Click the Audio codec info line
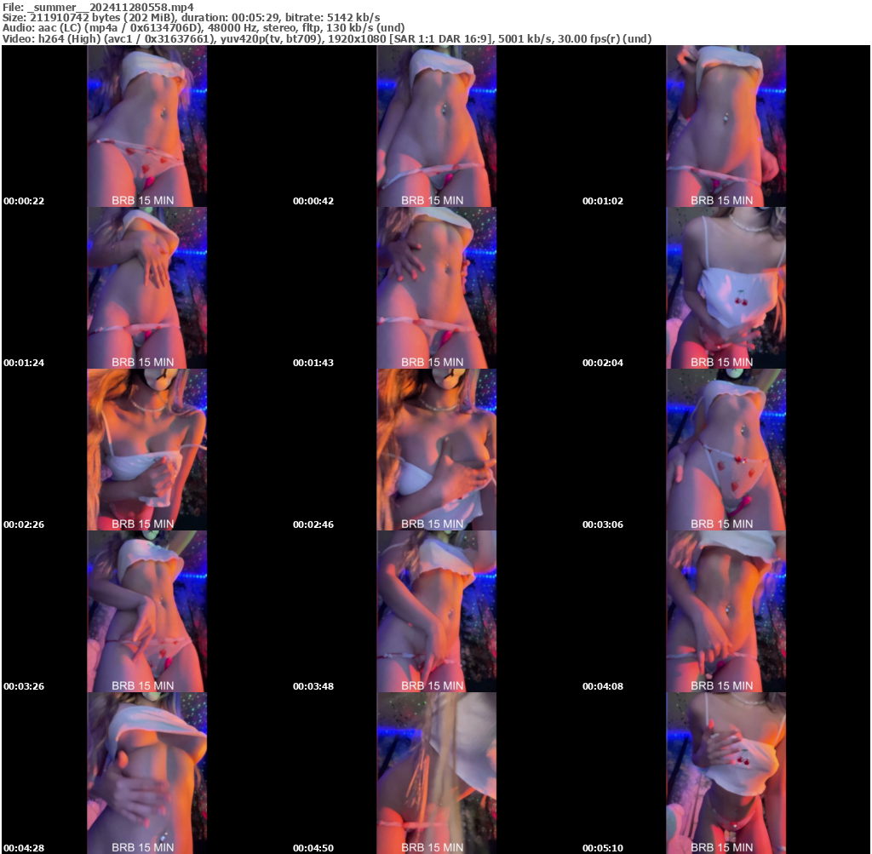The height and width of the screenshot is (854, 872). (204, 28)
